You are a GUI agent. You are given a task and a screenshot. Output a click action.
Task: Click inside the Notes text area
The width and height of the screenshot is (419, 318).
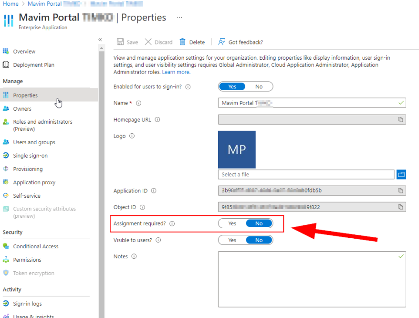click(x=312, y=279)
